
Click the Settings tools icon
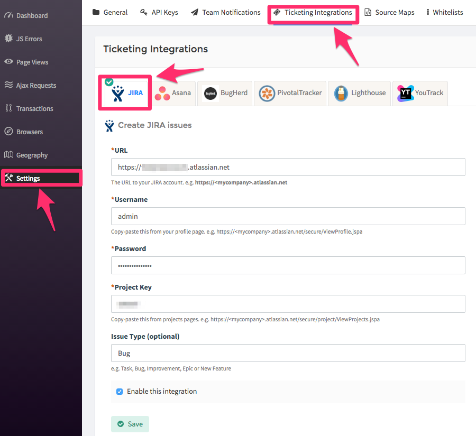pyautogui.click(x=8, y=178)
